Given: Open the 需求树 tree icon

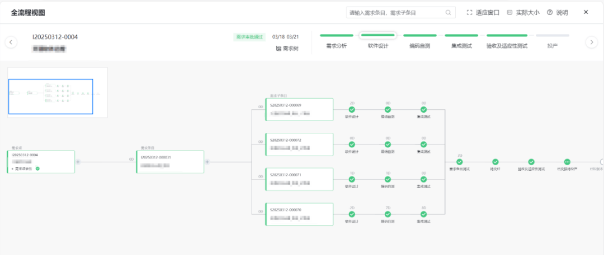Looking at the screenshot, I should [x=279, y=49].
